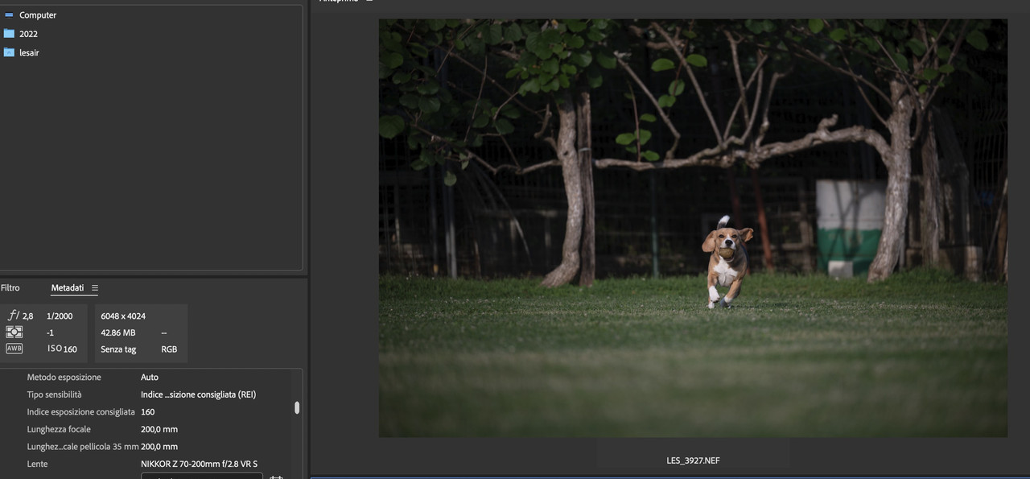Open the Metadati panel menu icon
1030x479 pixels.
(x=95, y=287)
